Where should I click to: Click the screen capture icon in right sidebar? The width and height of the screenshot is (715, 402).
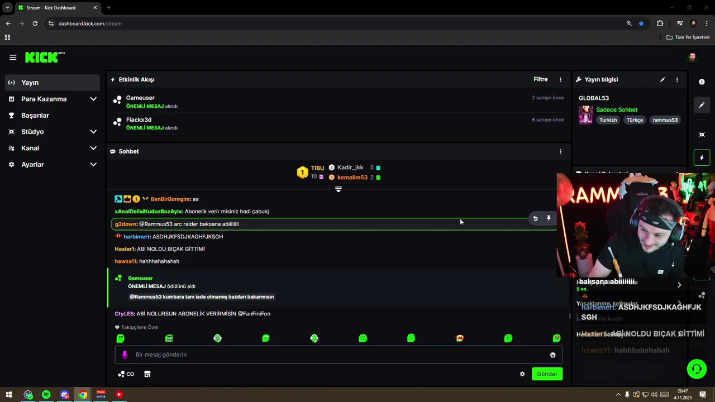coord(702,135)
